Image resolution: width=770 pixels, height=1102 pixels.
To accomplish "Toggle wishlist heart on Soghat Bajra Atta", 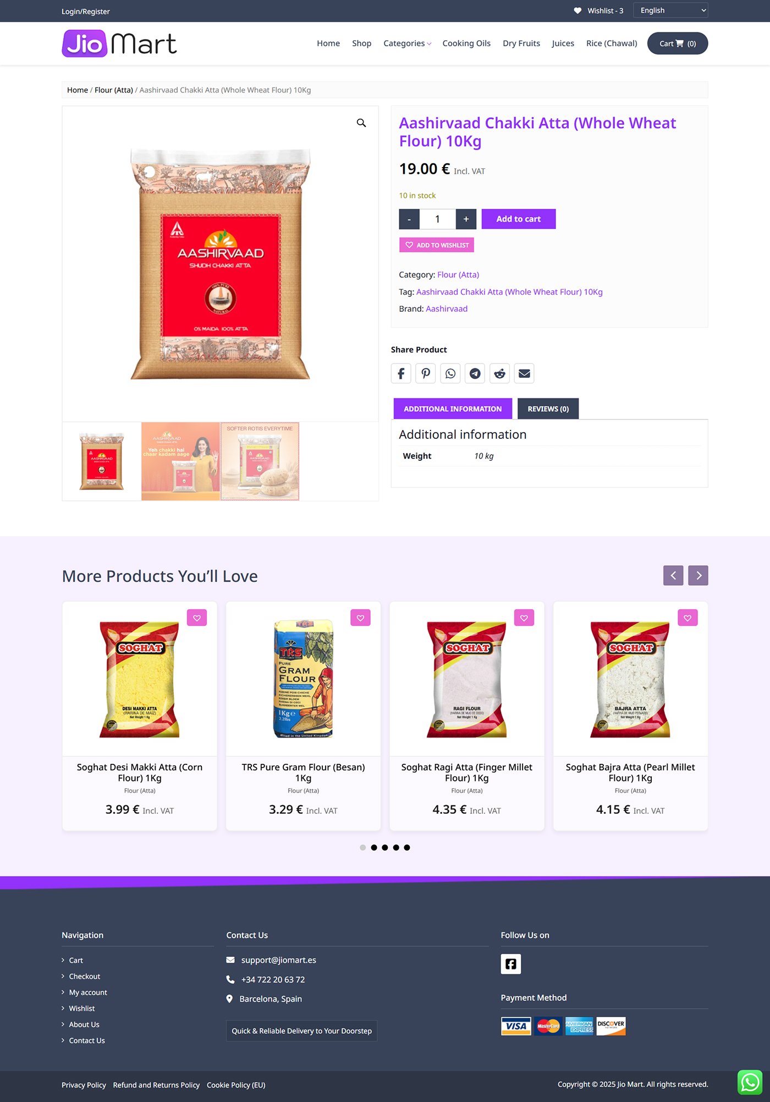I will click(687, 618).
